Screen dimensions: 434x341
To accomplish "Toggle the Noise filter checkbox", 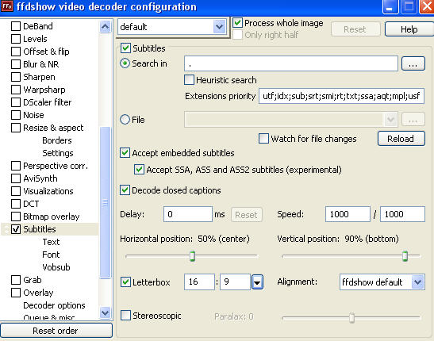I will tap(16, 115).
